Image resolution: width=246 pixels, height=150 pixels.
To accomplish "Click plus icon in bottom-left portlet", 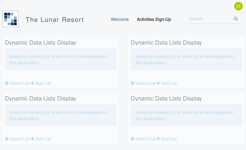I will click(32, 139).
